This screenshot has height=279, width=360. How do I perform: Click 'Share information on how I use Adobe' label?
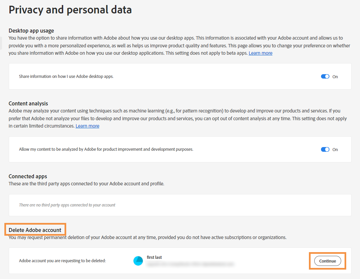[66, 77]
